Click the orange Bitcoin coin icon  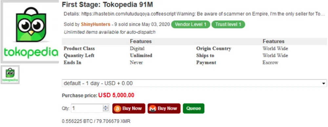(x=117, y=108)
